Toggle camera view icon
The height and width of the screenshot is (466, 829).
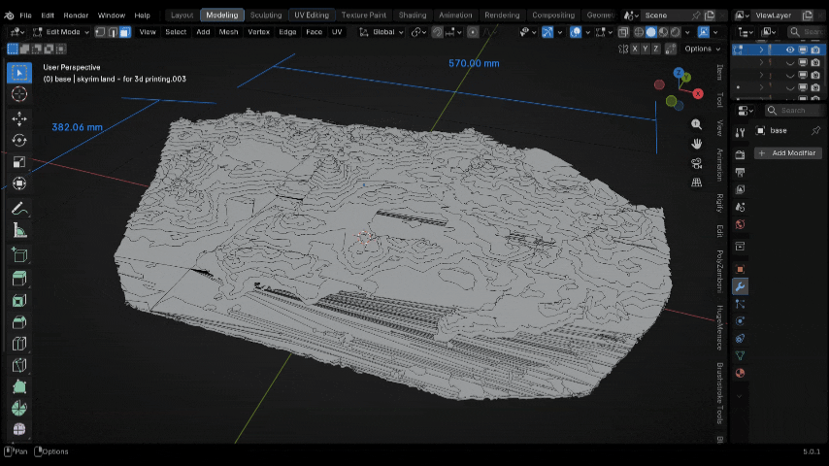696,163
